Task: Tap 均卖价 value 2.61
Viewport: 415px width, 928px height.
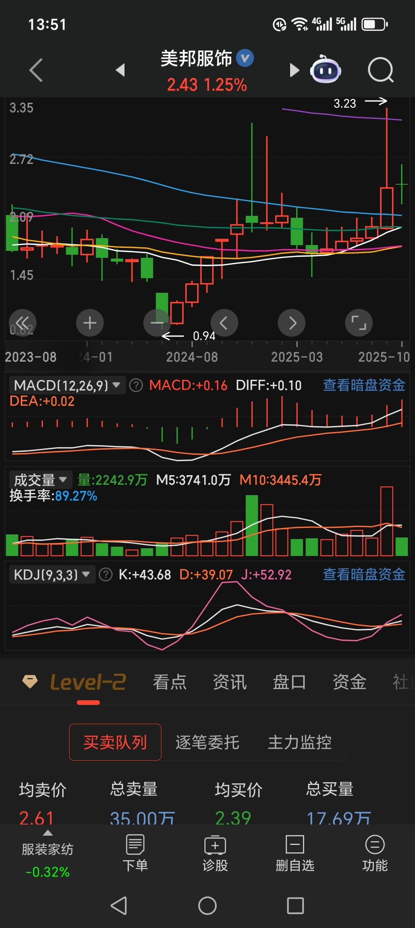Action: click(37, 818)
